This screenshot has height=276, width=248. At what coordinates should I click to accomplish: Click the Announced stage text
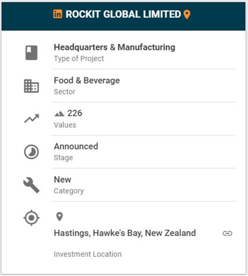point(76,146)
